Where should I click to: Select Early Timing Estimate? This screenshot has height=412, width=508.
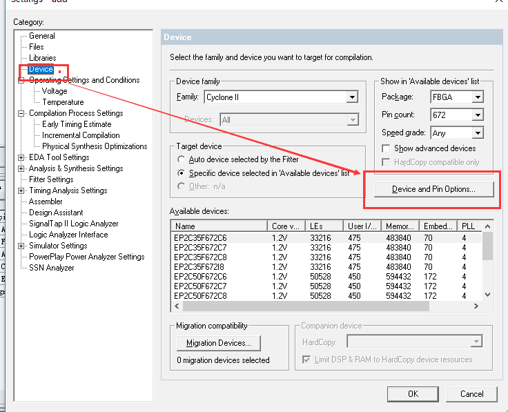pos(77,124)
